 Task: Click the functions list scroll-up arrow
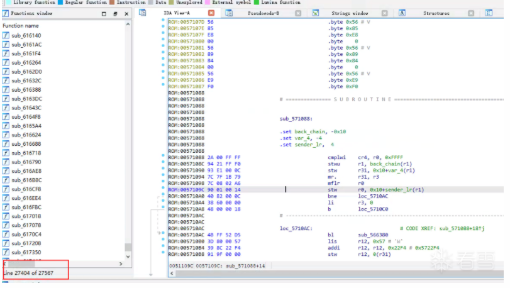click(128, 25)
